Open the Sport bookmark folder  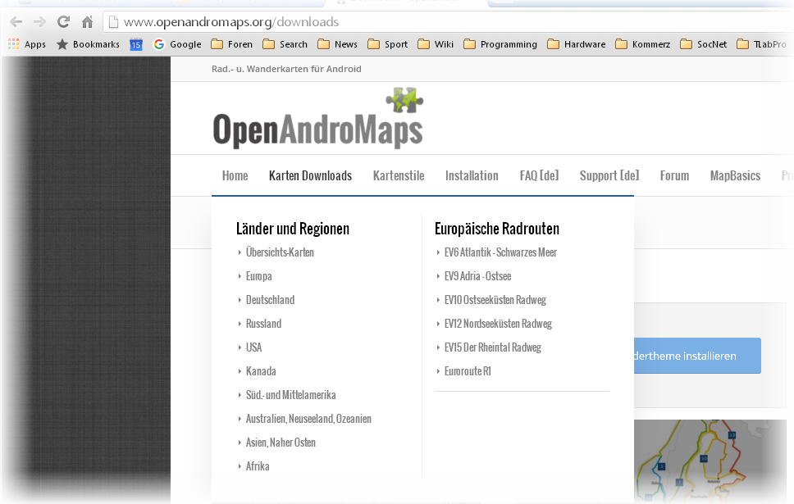click(x=388, y=44)
